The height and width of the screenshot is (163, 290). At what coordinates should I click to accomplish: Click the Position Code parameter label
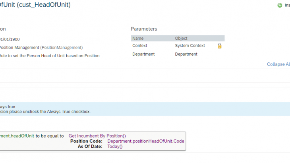pyautogui.click(x=86, y=141)
